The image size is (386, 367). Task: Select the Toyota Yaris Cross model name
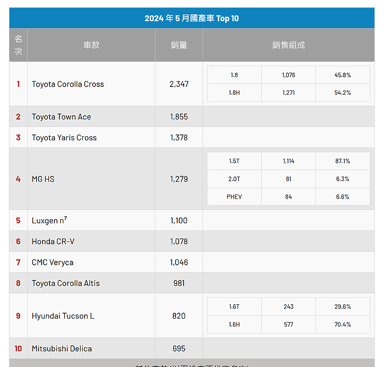tap(64, 138)
